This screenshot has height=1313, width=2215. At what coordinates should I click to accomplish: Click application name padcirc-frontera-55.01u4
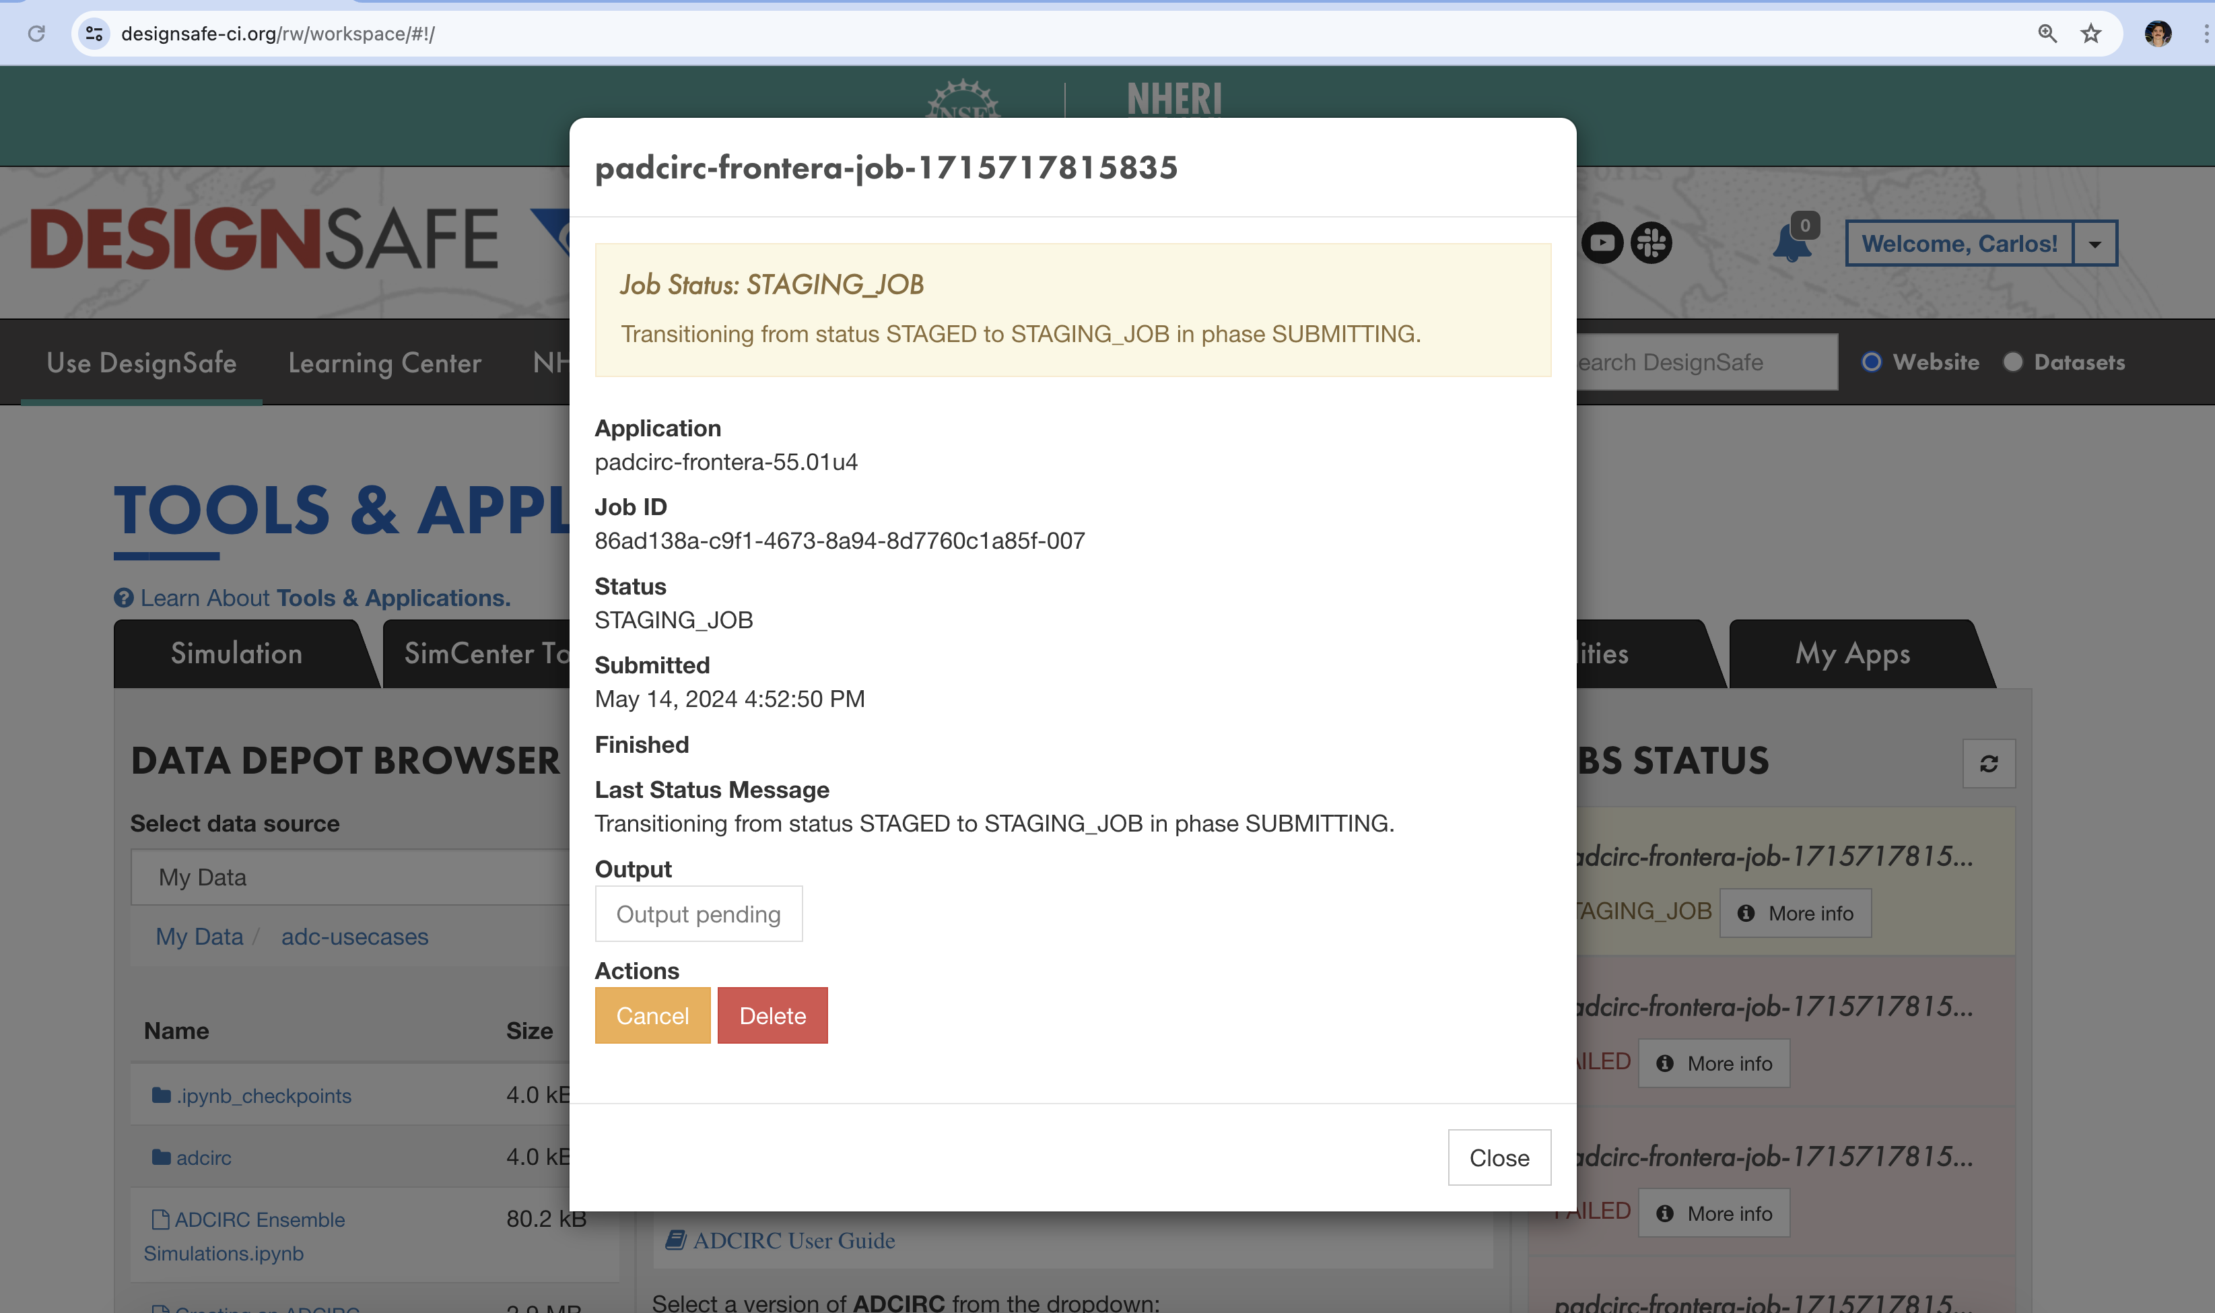click(x=726, y=462)
